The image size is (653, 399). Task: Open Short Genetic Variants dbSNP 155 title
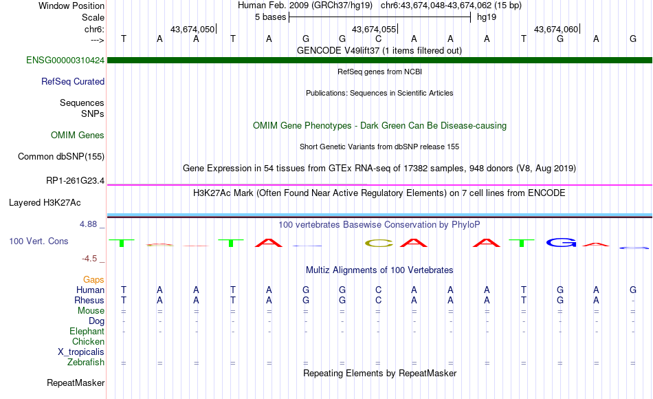click(379, 147)
